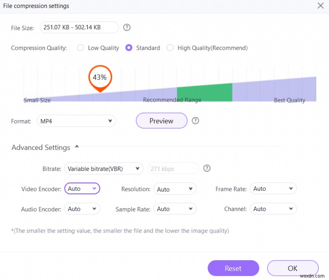This screenshot has width=329, height=280.
Task: Close the File compression settings dialog
Action: click(x=320, y=6)
